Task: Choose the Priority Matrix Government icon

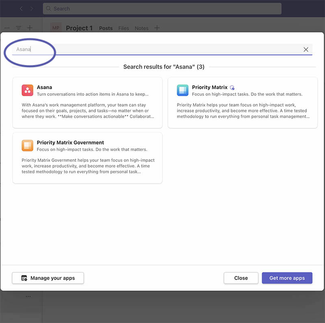Action: pyautogui.click(x=27, y=146)
